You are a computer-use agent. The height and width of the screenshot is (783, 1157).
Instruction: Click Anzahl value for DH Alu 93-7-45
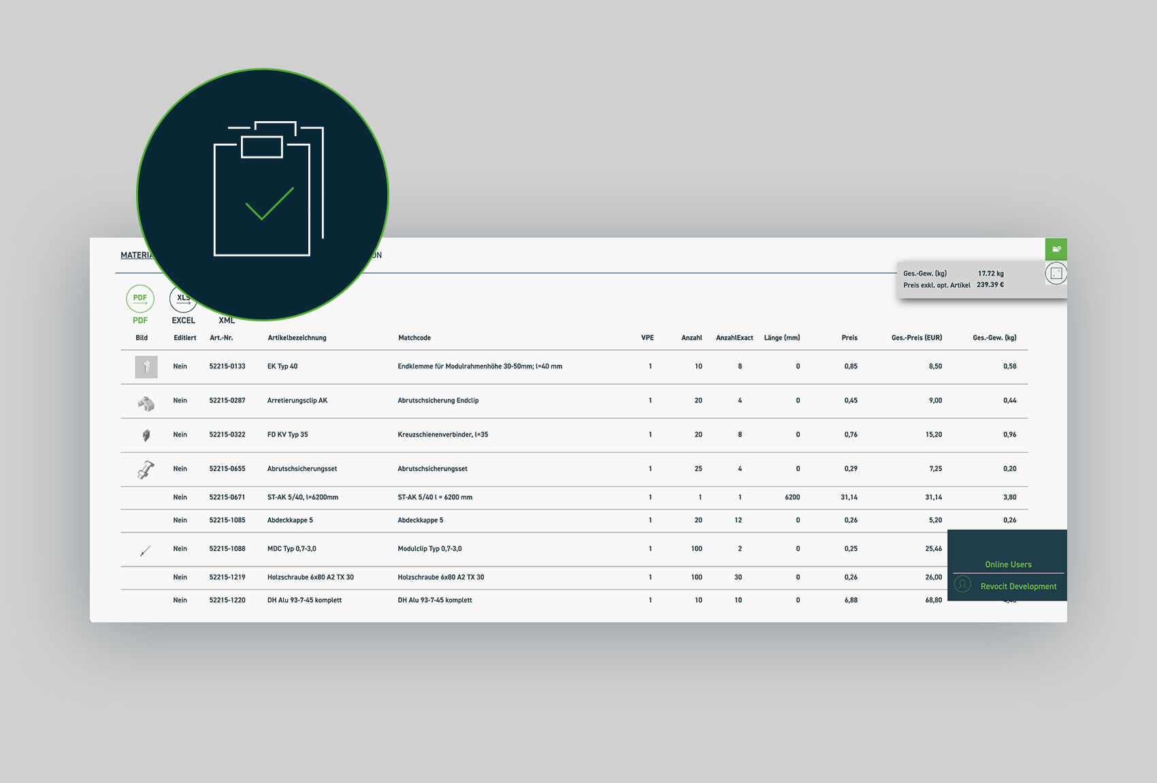click(x=698, y=601)
